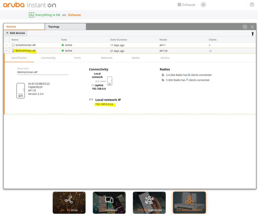This screenshot has height=214, width=259.
Task: Click the 11 days ago duration cell
Action: coord(117,45)
